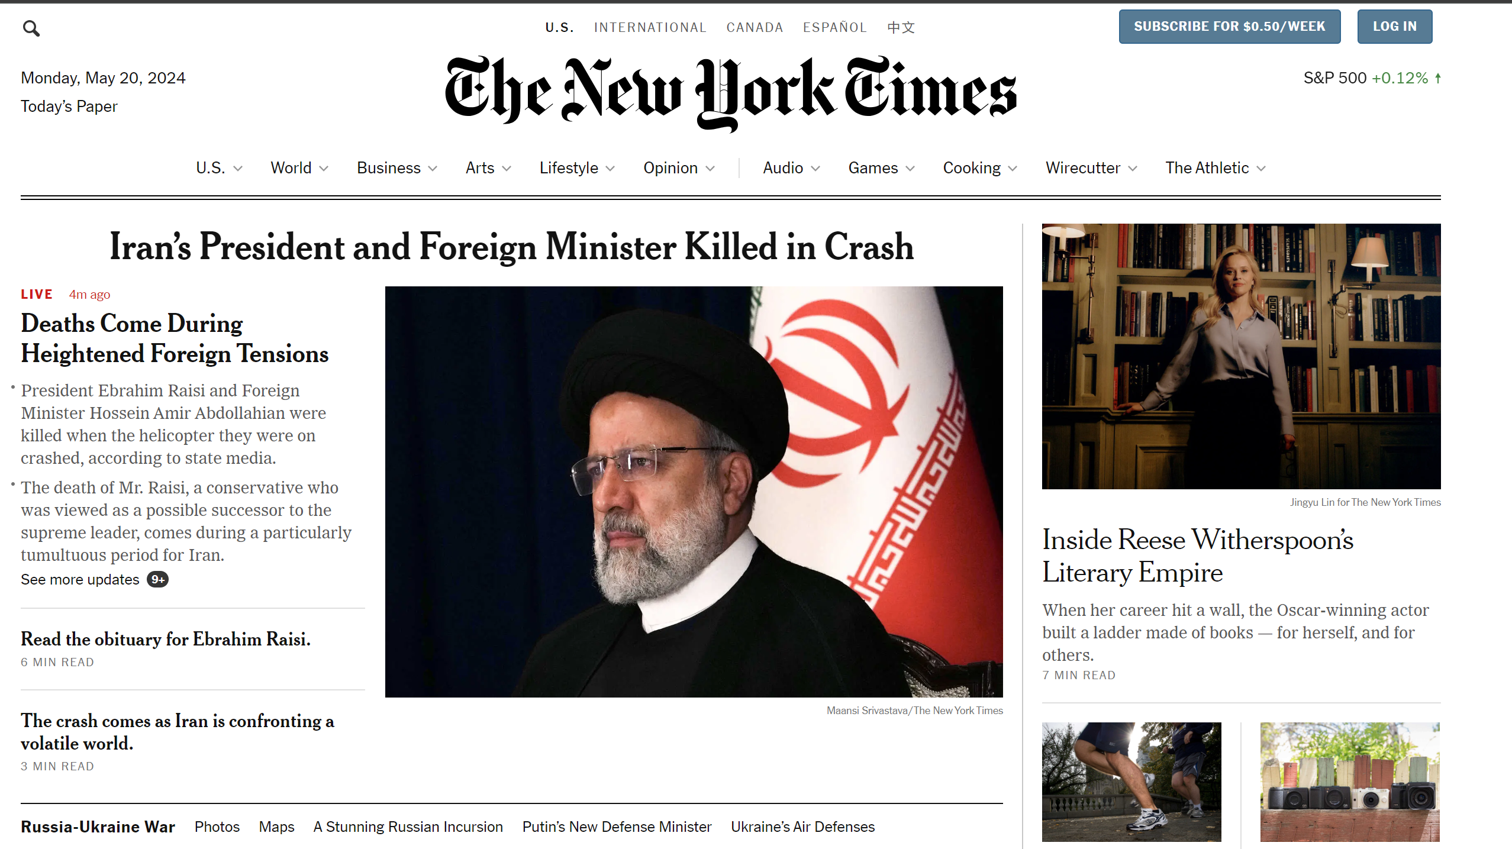This screenshot has height=849, width=1512.
Task: Click The New York Times masthead logo
Action: point(730,93)
